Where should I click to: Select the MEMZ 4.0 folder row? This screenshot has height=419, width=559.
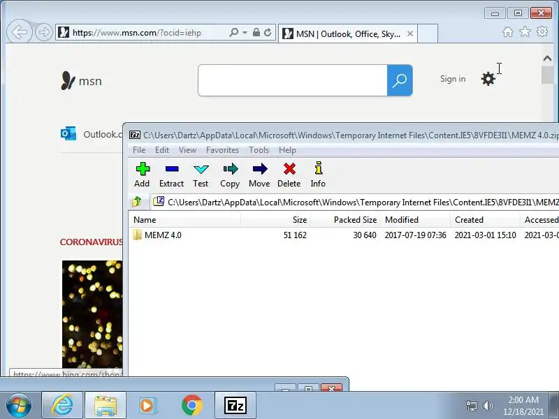[343, 235]
